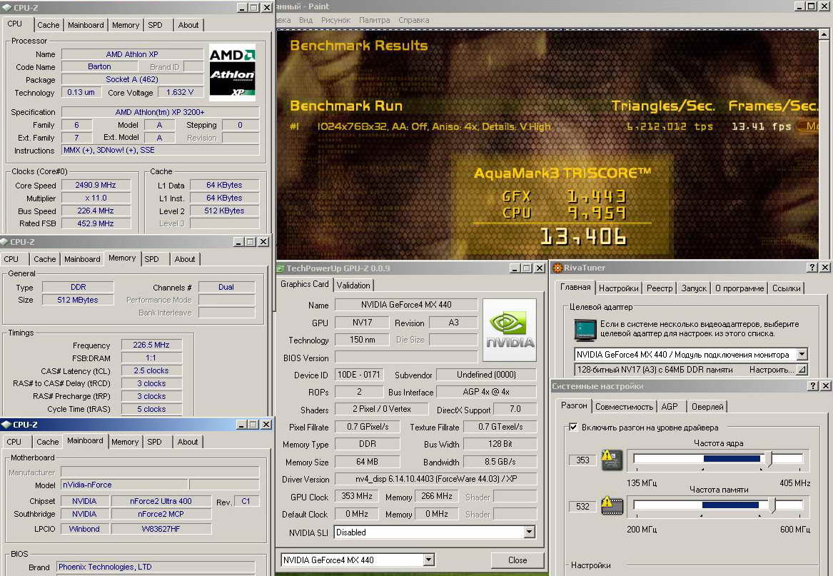The height and width of the screenshot is (576, 833).
Task: Click the top CPU-Z window title bar icon
Action: point(6,7)
